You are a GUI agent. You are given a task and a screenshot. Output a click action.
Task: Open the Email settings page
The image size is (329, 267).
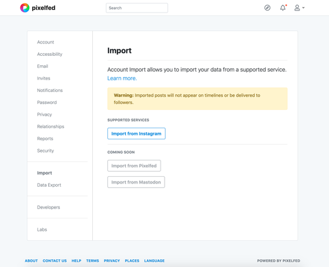click(x=43, y=66)
